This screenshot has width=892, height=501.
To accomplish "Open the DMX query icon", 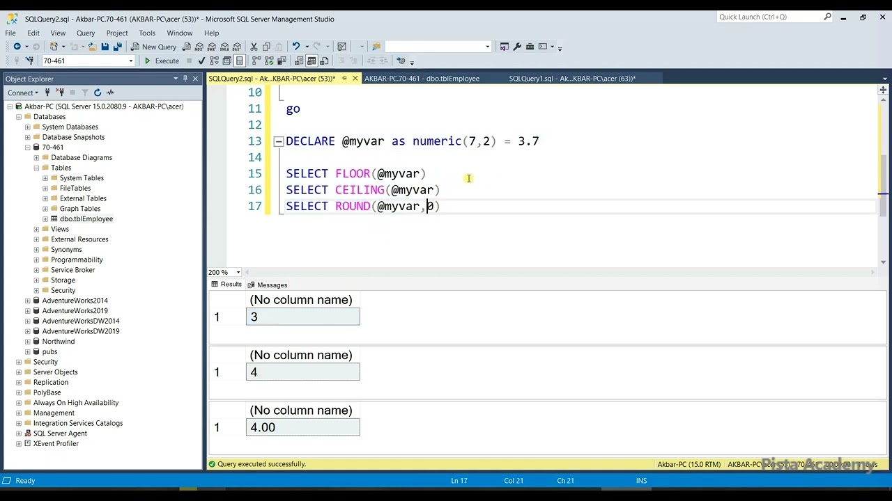I will pos(212,47).
